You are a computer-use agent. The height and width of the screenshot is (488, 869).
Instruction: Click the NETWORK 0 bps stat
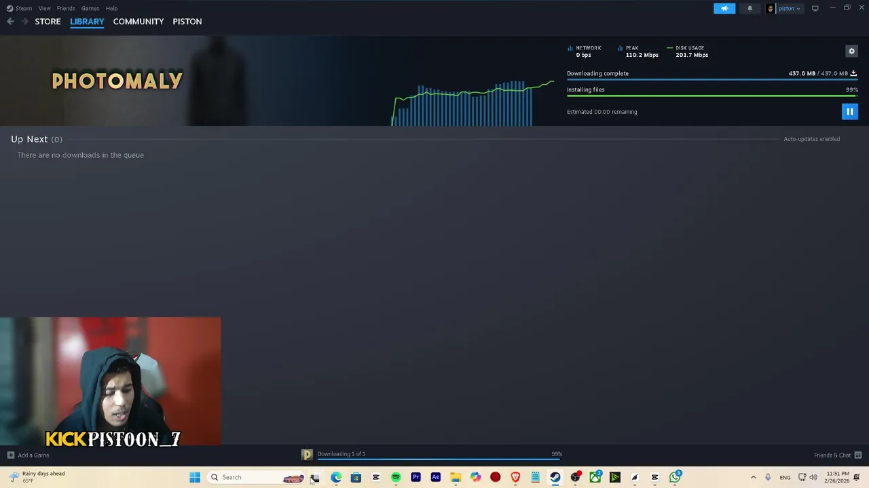(585, 52)
